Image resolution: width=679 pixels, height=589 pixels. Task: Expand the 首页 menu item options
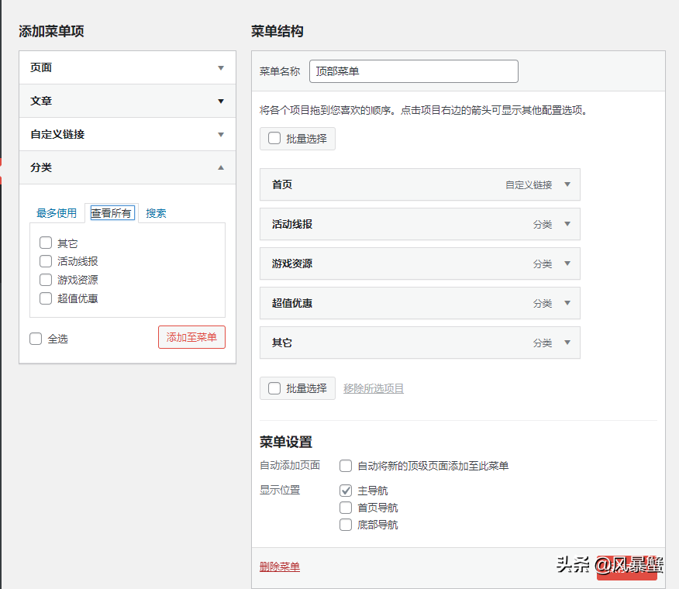tap(567, 184)
